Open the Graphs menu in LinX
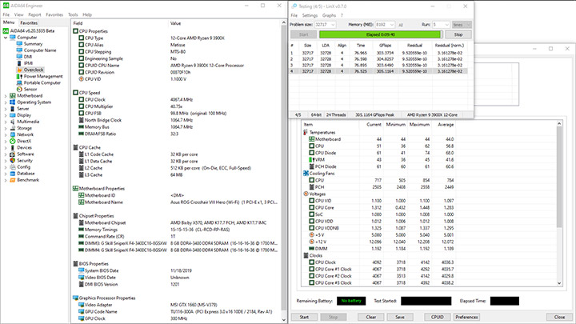Viewport: 576px width, 324px height. pyautogui.click(x=329, y=15)
